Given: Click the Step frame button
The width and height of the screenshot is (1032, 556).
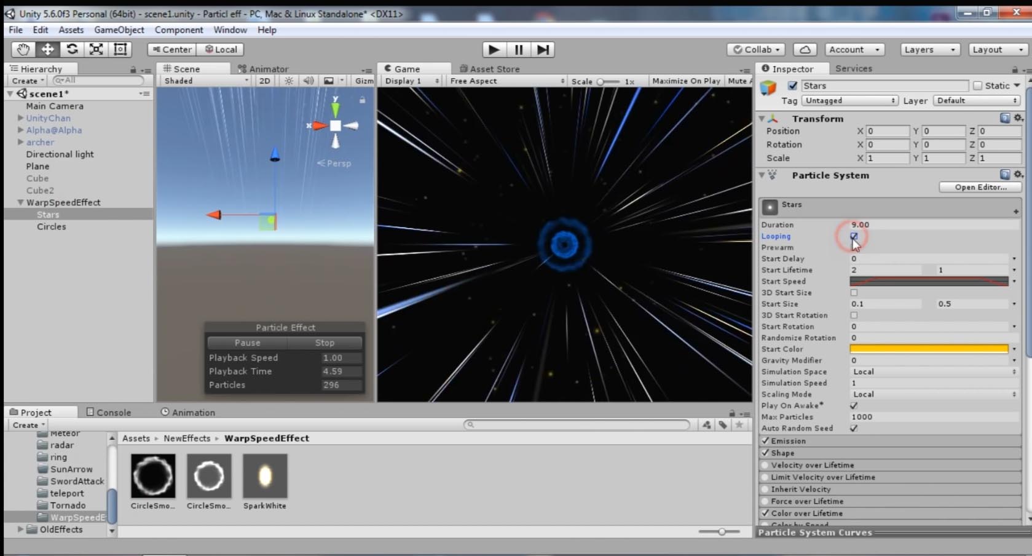Looking at the screenshot, I should point(543,49).
